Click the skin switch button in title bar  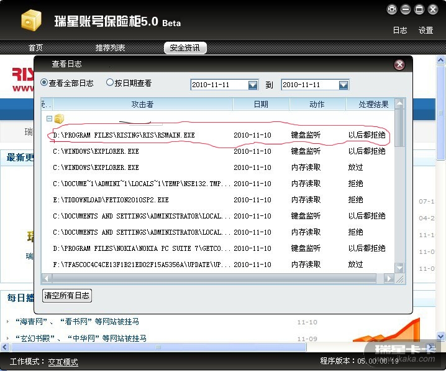coord(392,9)
